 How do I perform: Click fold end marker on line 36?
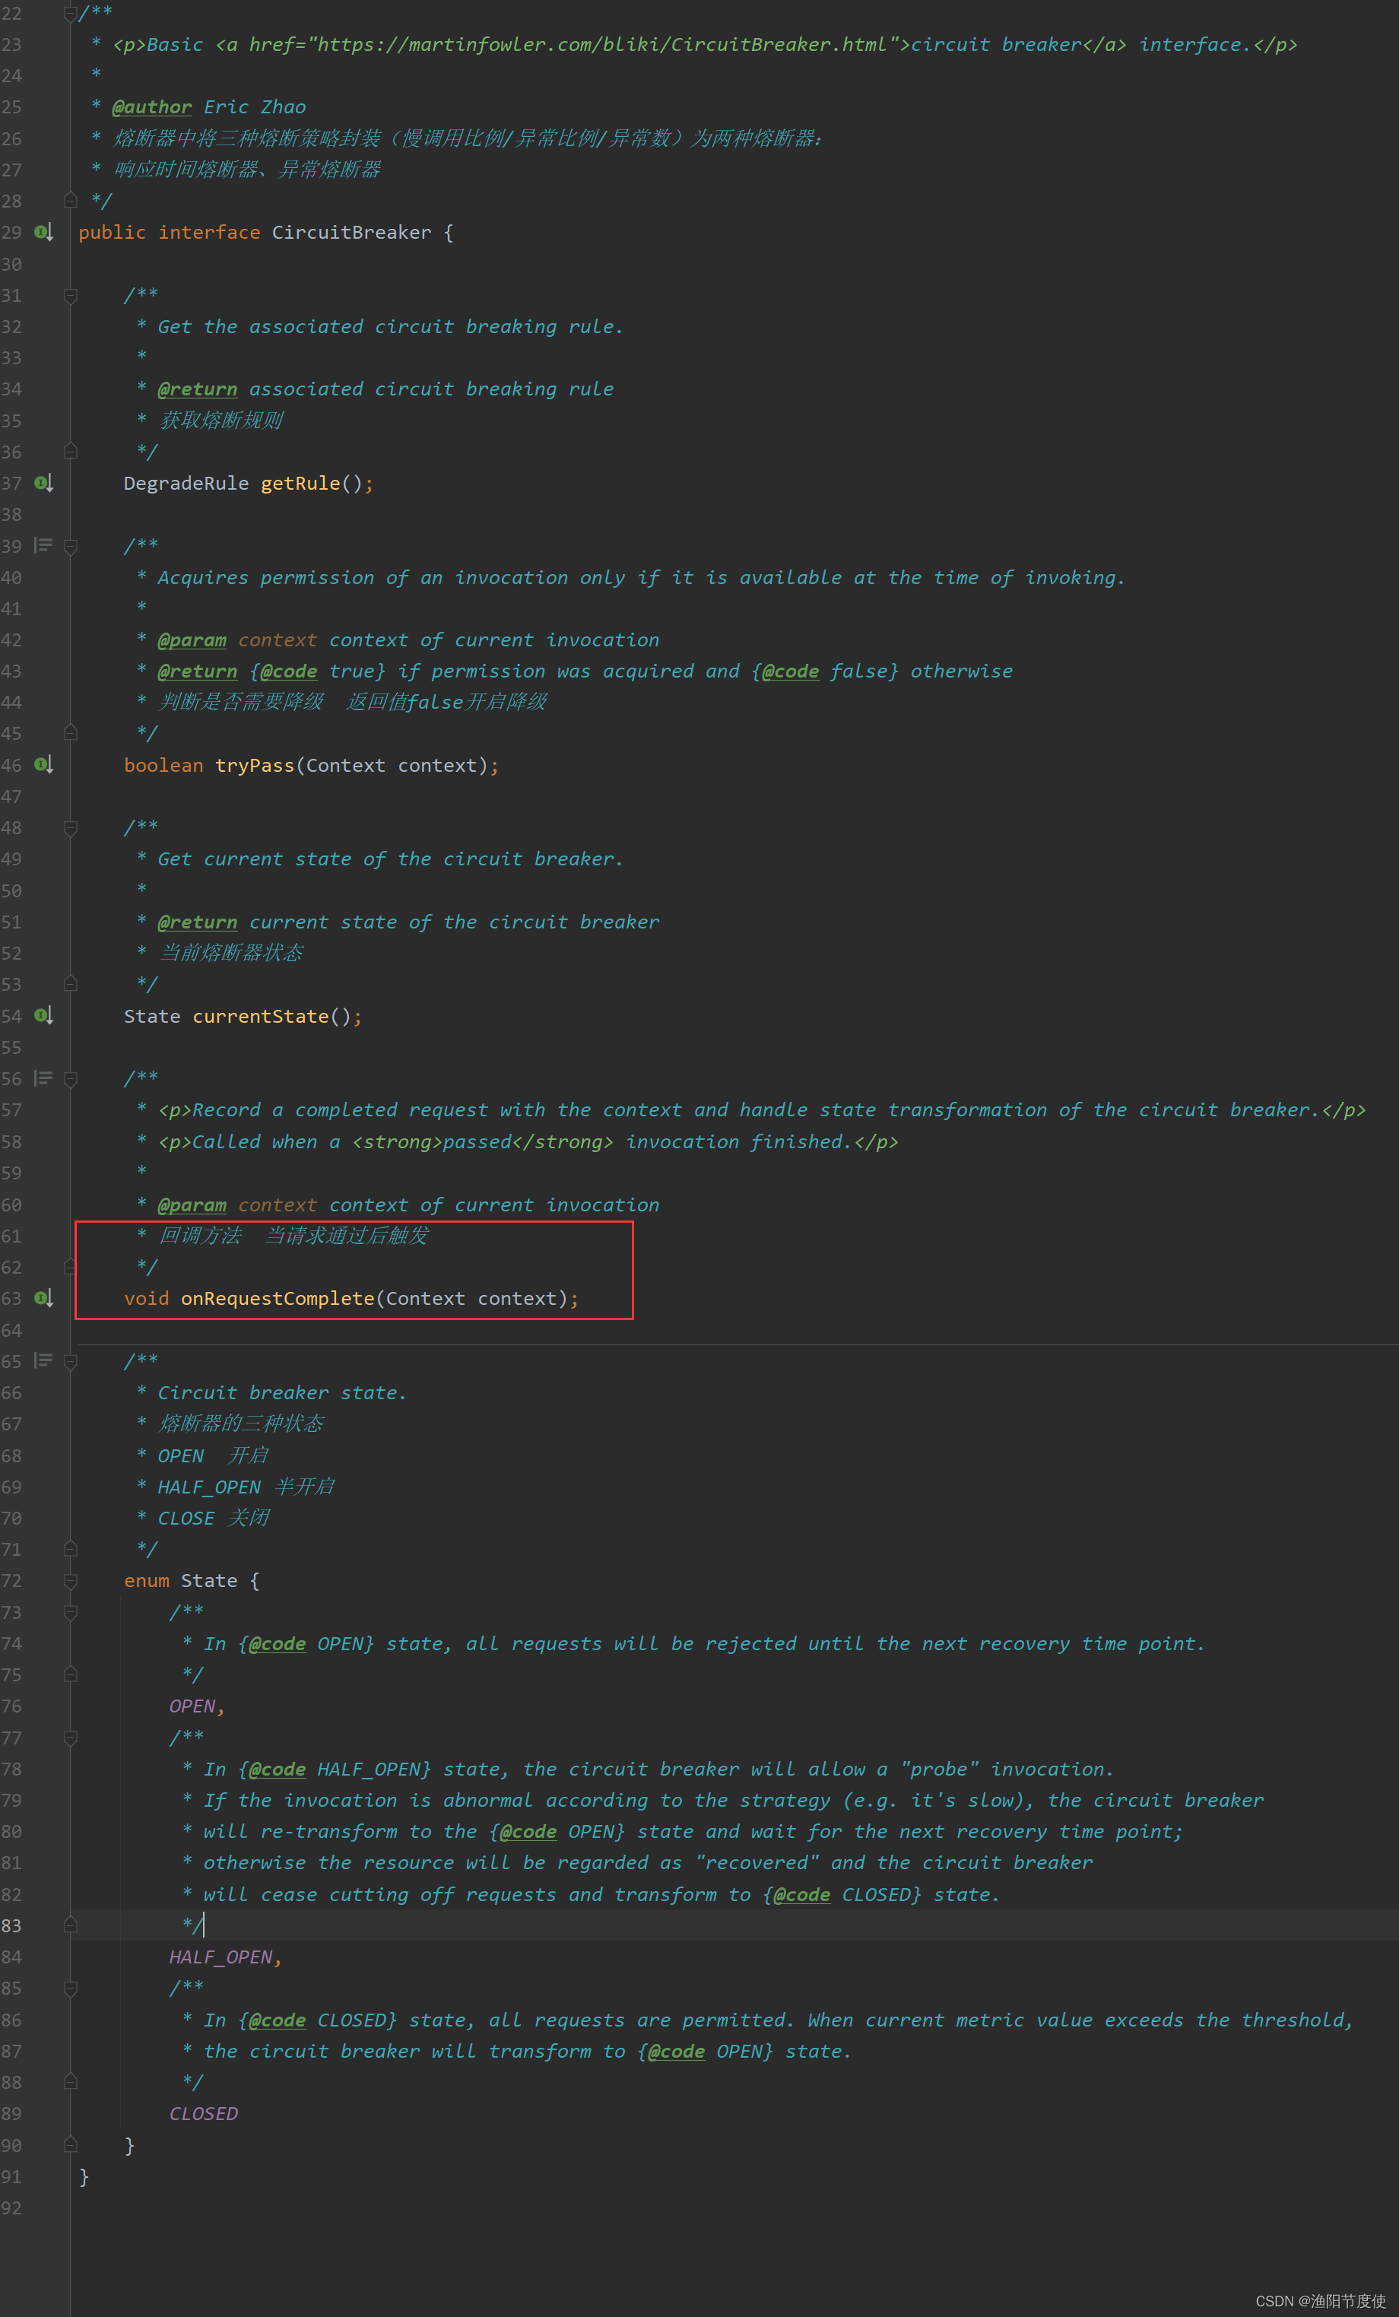pos(71,452)
